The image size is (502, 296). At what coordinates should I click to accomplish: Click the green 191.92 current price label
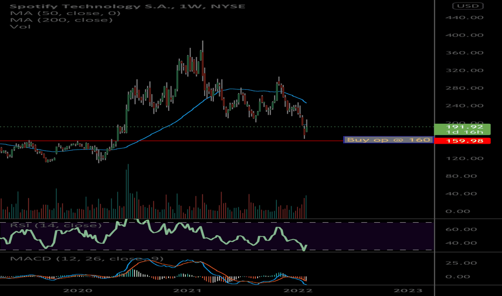point(462,129)
